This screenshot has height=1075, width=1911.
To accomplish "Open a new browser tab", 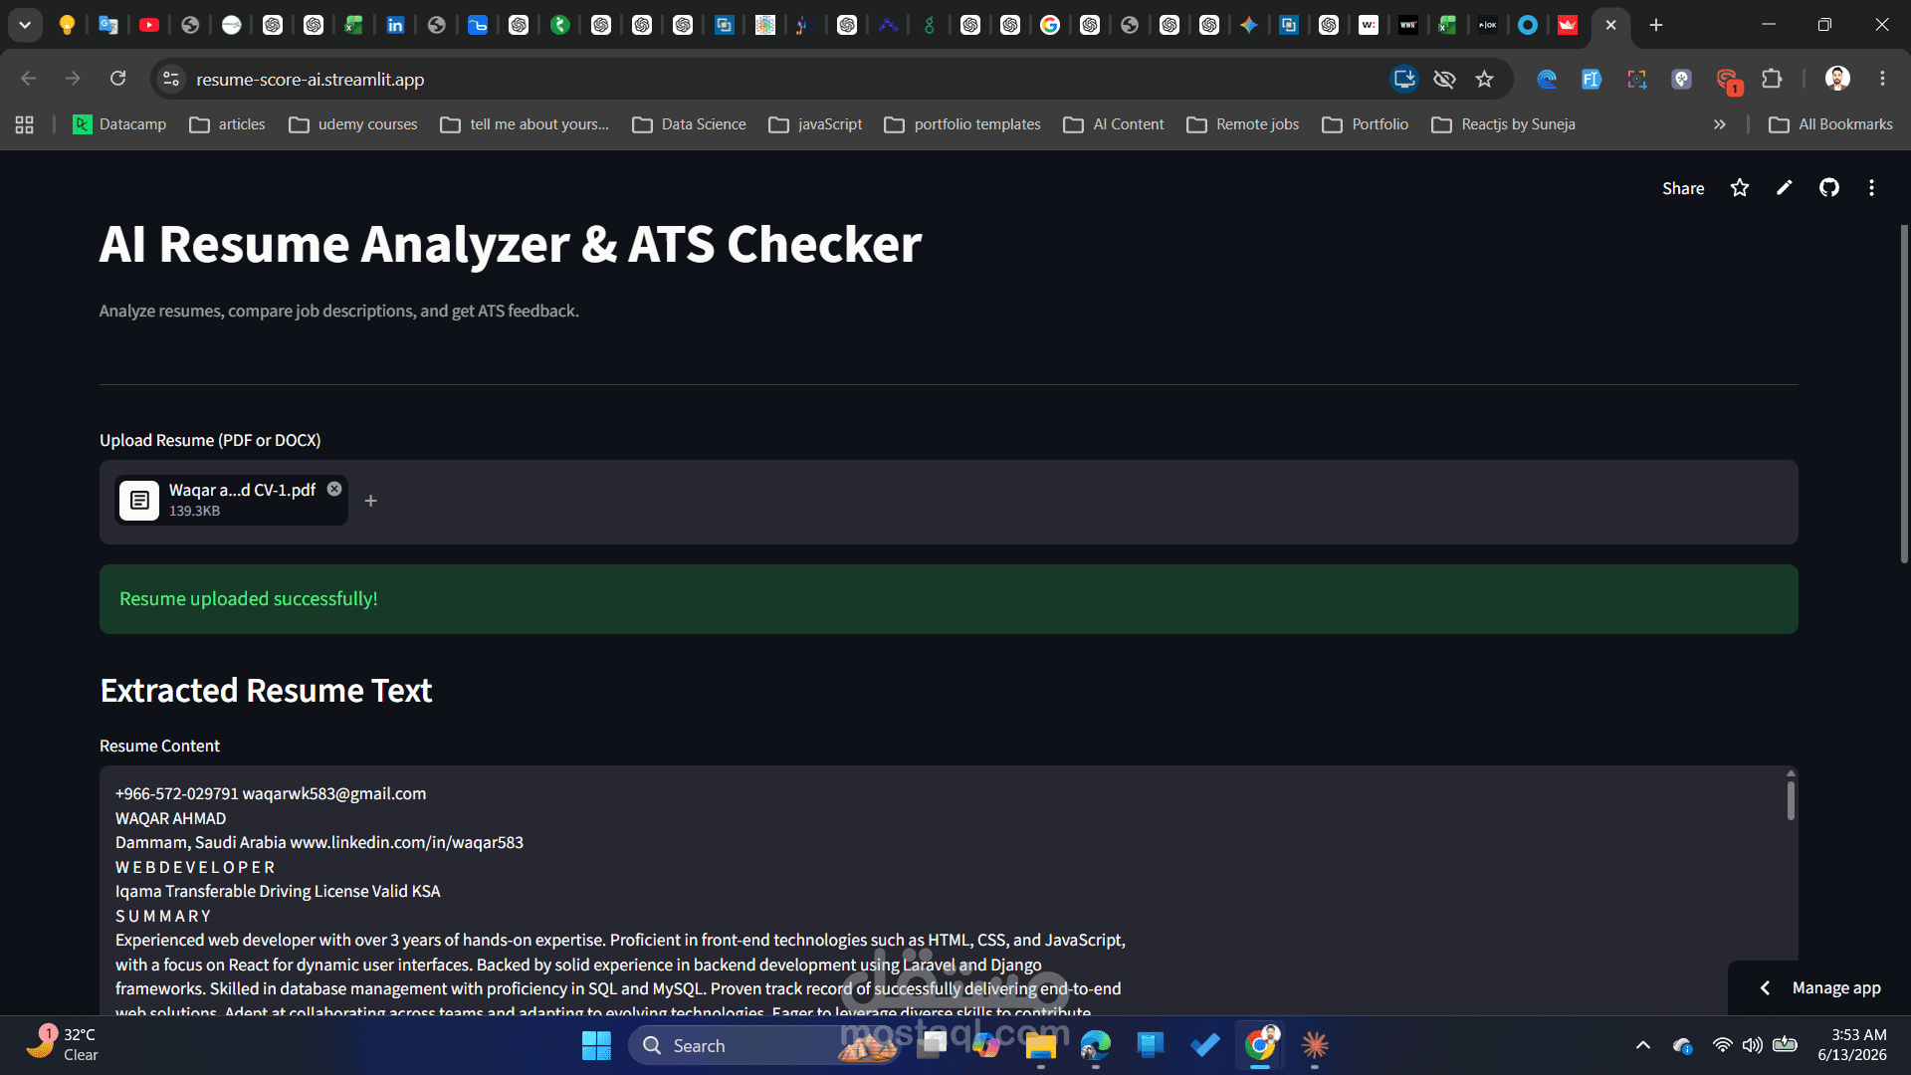I will pos(1656,25).
